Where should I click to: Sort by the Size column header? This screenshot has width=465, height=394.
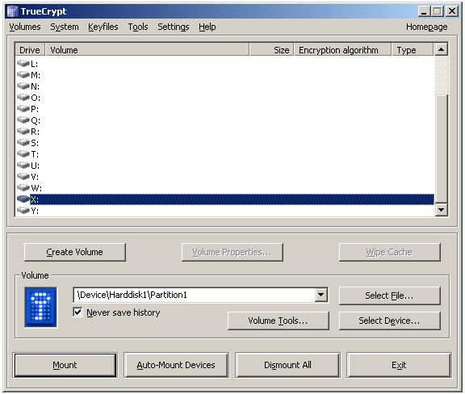click(271, 50)
